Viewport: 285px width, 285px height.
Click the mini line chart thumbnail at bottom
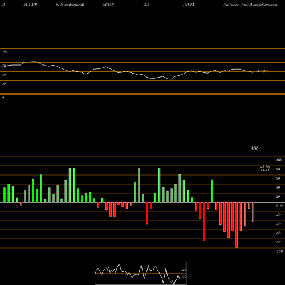point(141,273)
